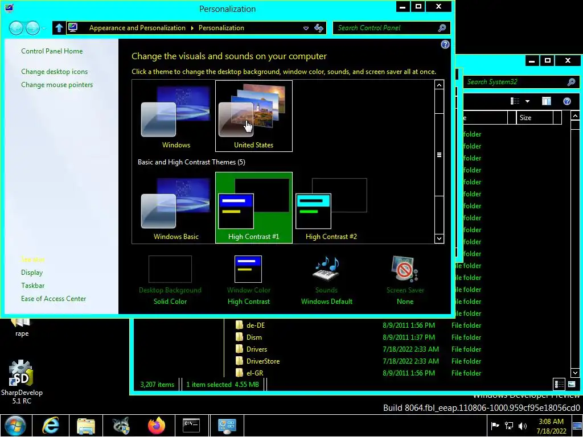Image resolution: width=583 pixels, height=437 pixels.
Task: Select the United States theme
Action: [253, 116]
